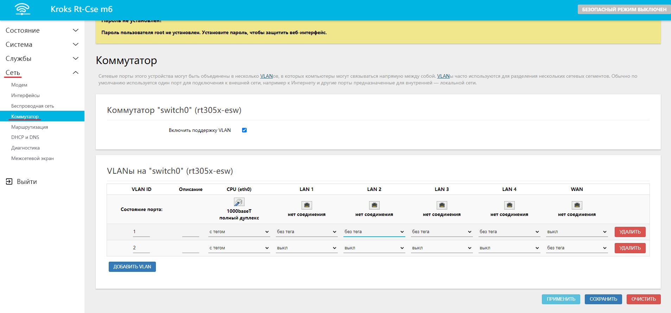Open the WAN dropdown for VLAN 2

577,248
